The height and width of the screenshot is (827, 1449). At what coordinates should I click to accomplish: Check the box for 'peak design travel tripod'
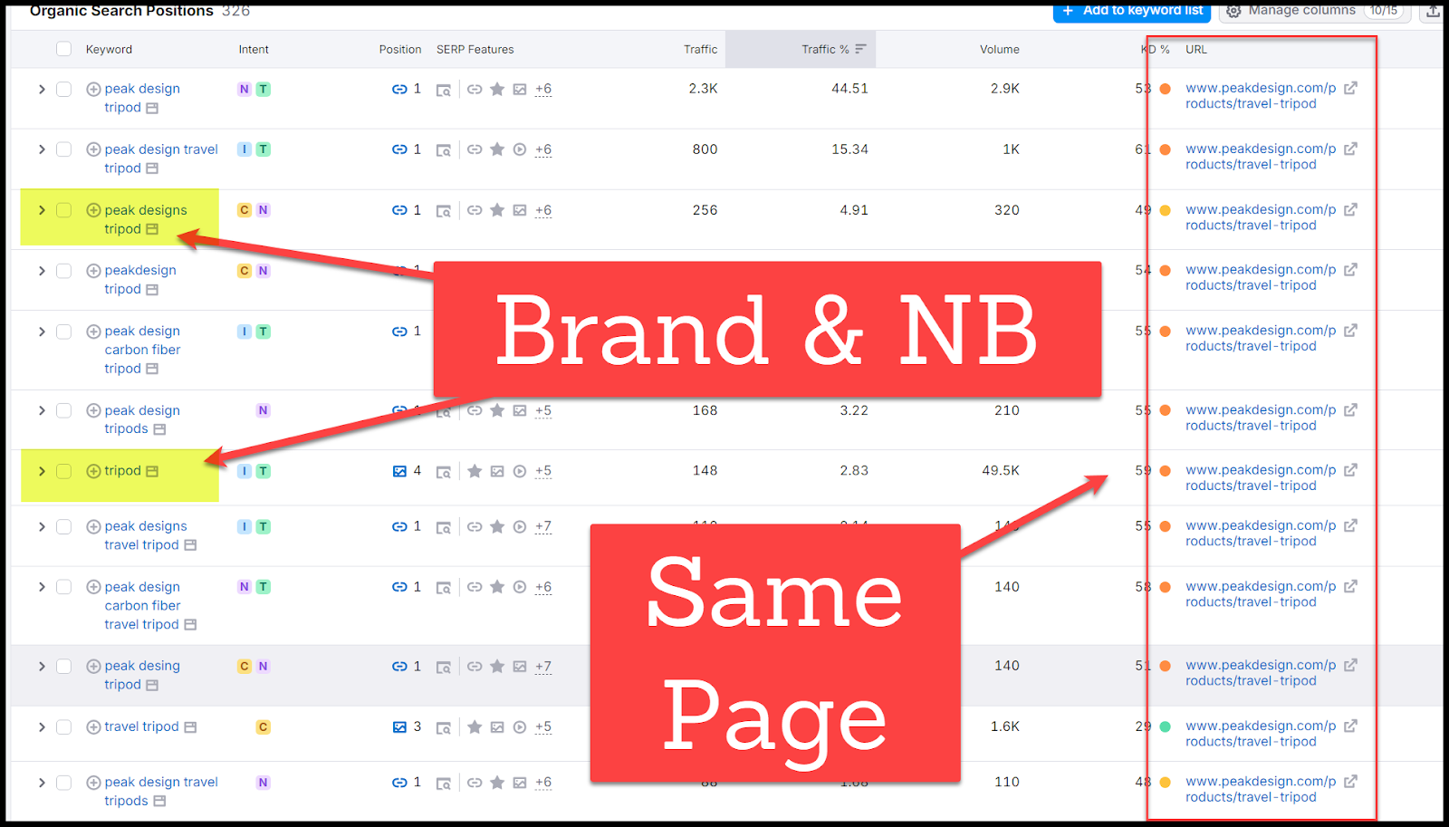[x=63, y=149]
